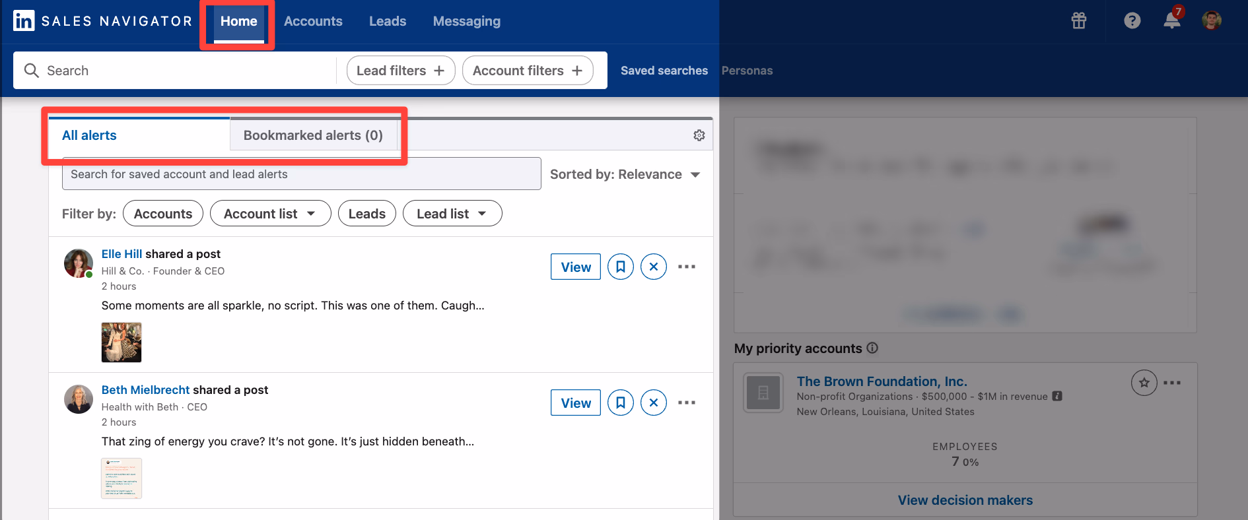The image size is (1248, 520).
Task: Open The Brown Foundation, Inc. account
Action: [x=882, y=381]
